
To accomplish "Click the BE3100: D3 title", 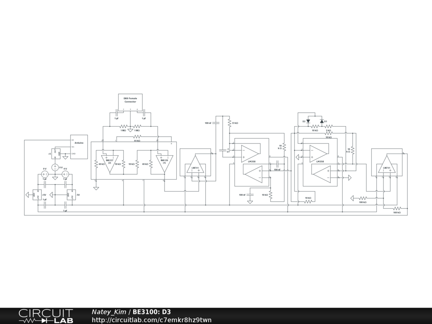I will [x=151, y=312].
